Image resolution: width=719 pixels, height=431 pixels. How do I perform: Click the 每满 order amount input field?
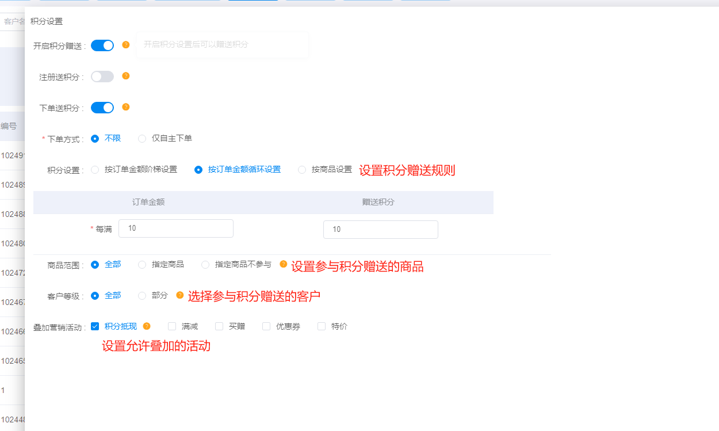(176, 228)
